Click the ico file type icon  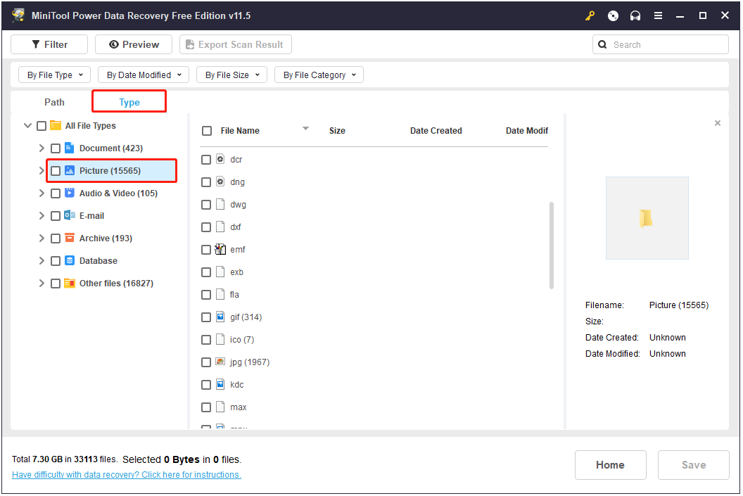(x=220, y=339)
